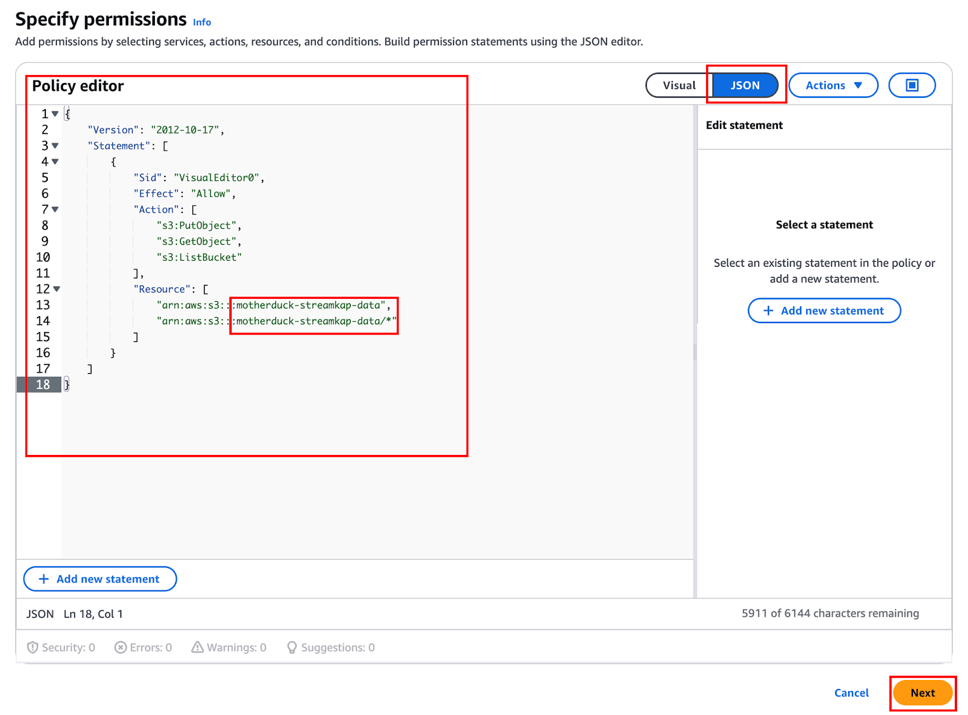
Task: Open the Warnings: 0 findings tab
Action: click(x=229, y=647)
